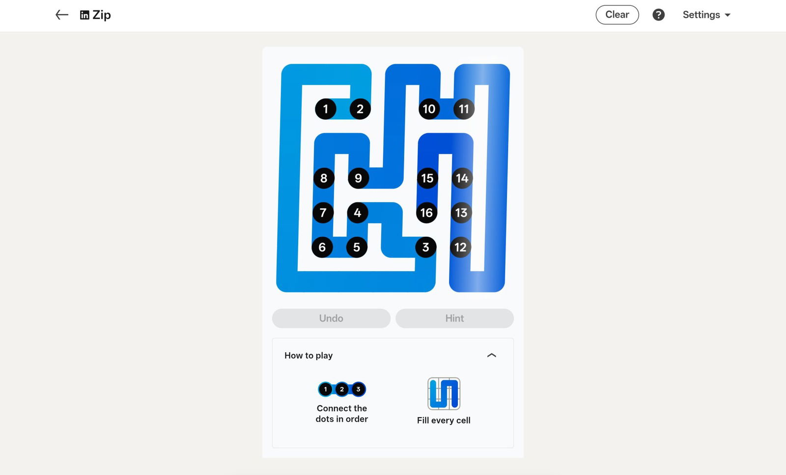Click numbered dot 6 on the grid
Image resolution: width=786 pixels, height=475 pixels.
coord(322,247)
